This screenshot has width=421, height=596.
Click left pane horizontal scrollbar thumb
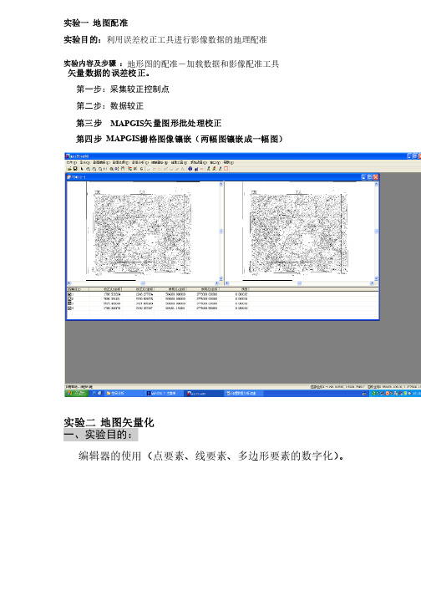(143, 283)
